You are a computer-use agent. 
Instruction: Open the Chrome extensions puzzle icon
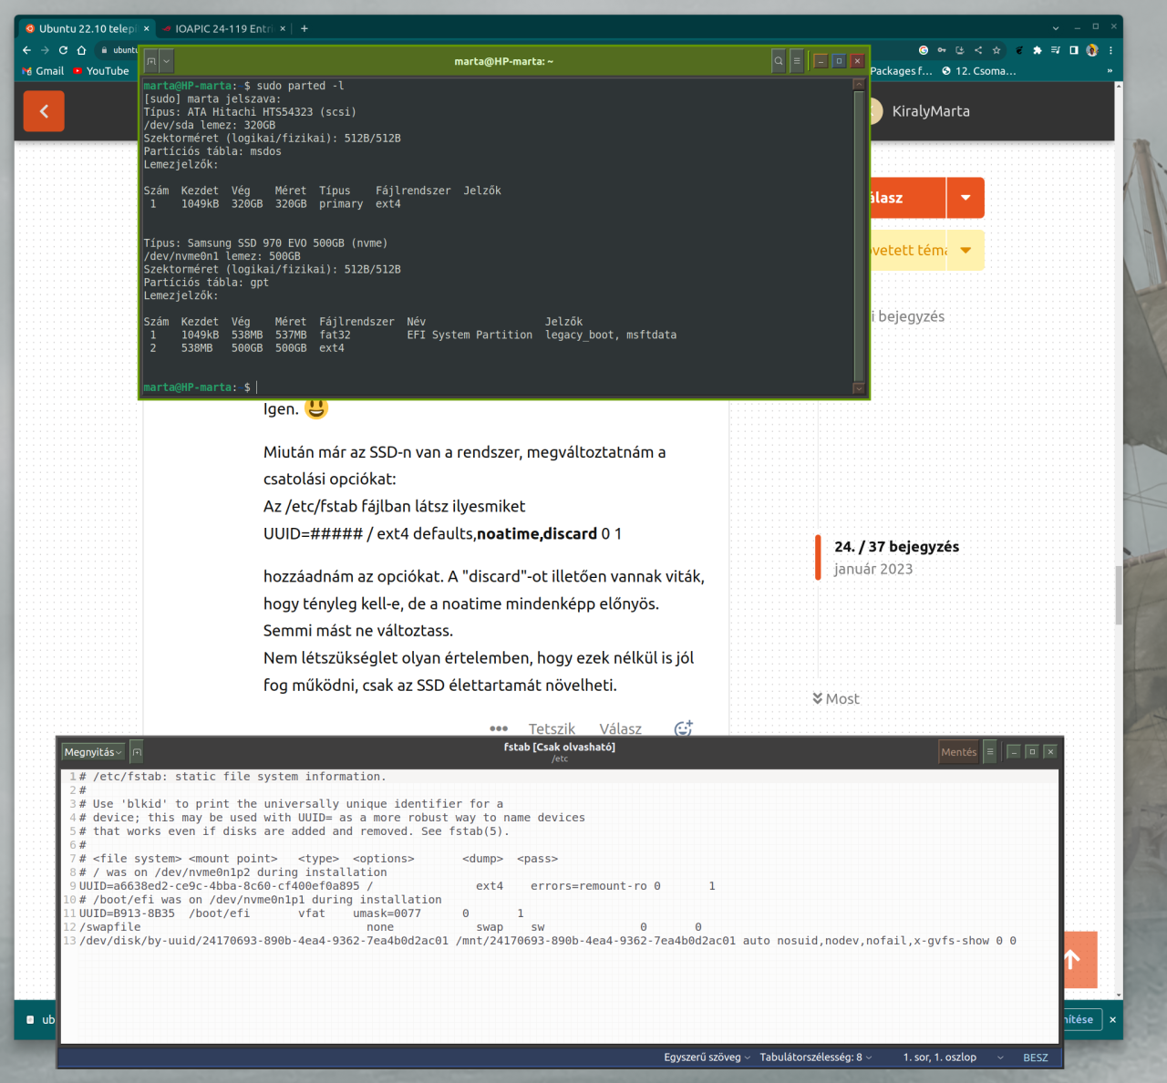tap(1037, 50)
